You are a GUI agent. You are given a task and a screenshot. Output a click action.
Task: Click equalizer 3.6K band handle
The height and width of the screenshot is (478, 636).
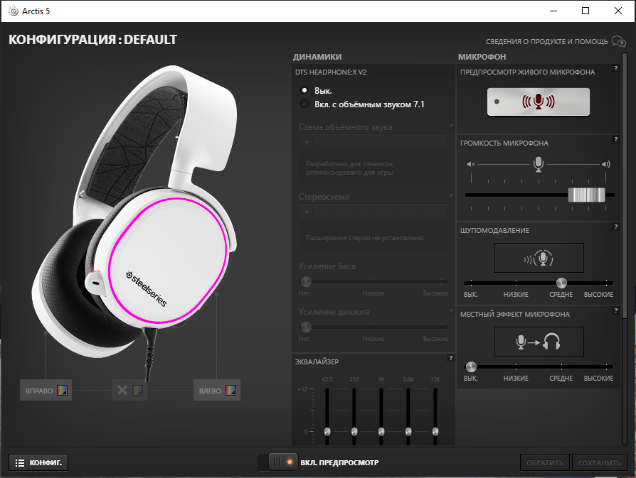(x=408, y=431)
